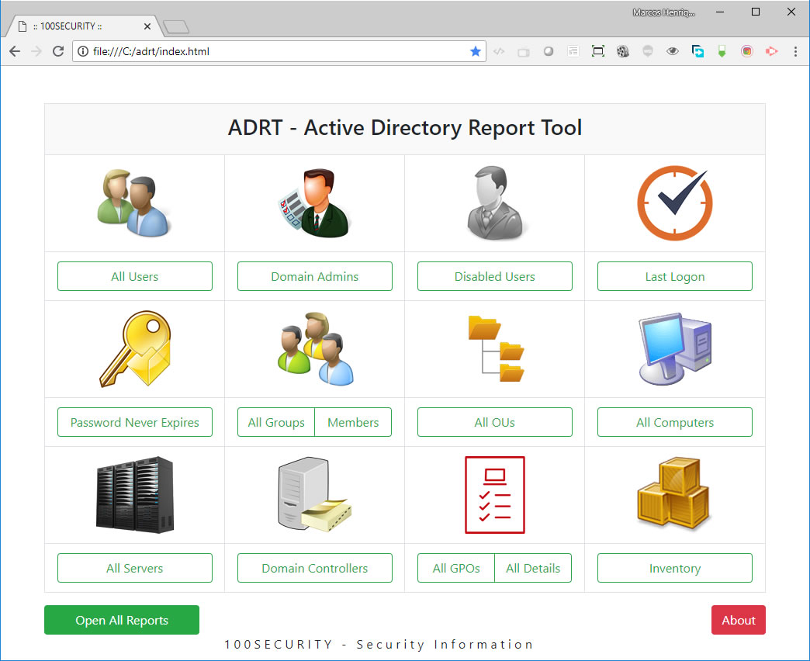The width and height of the screenshot is (810, 661).
Task: Open the All Details GPO report
Action: (x=533, y=568)
